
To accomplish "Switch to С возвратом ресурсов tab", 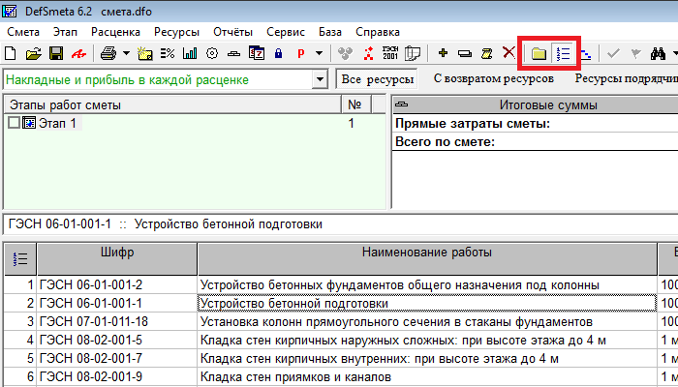I will point(493,78).
